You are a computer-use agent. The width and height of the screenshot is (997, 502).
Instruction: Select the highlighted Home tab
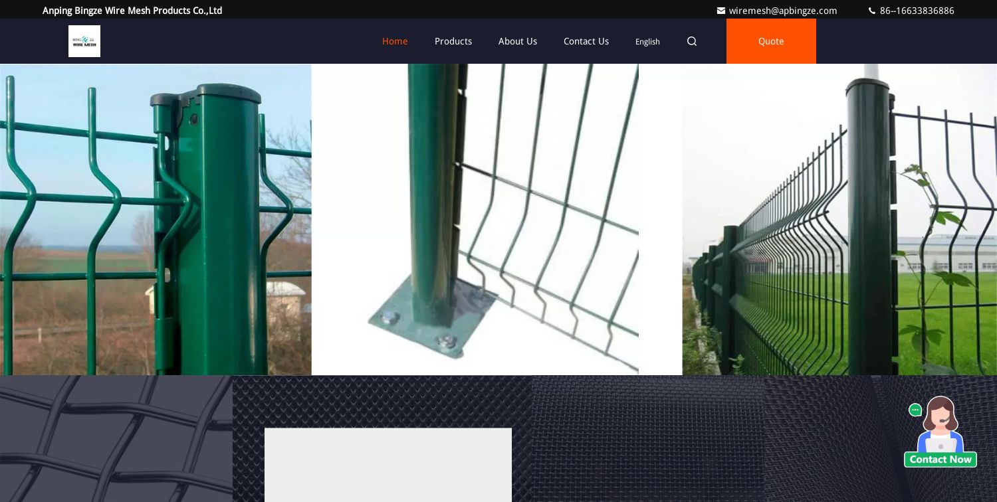click(395, 41)
